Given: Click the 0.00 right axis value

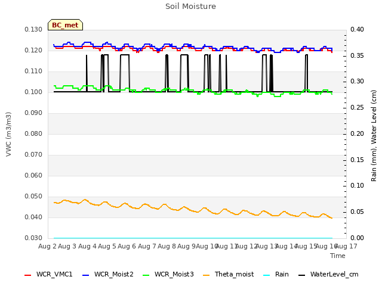Looking at the screenshot, I should (x=357, y=238).
